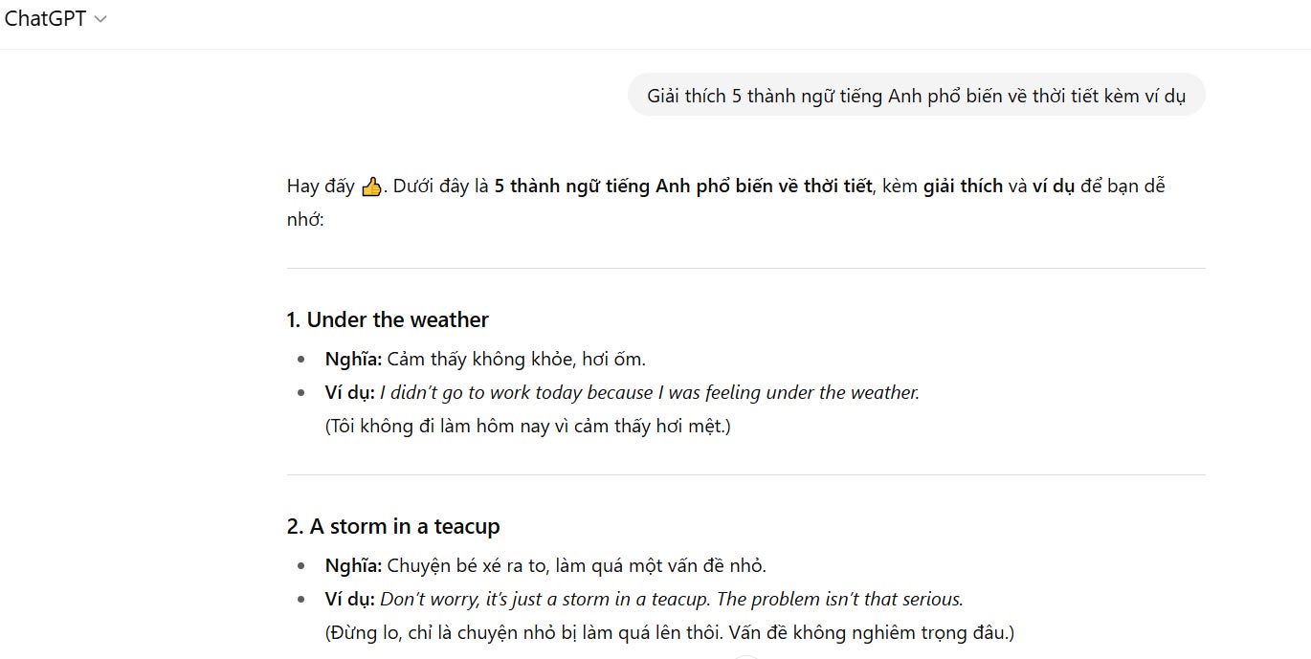
Task: Click the Vietnamese translation under idiom one
Action: point(526,426)
